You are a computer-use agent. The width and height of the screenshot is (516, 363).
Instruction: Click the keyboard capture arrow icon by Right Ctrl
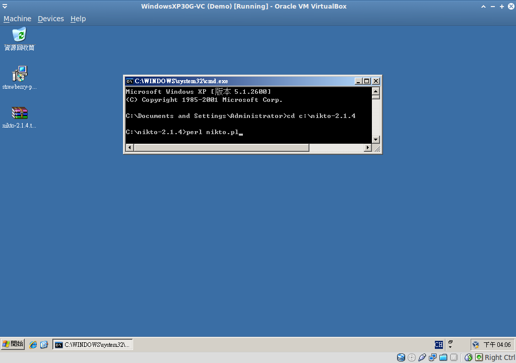(479, 357)
